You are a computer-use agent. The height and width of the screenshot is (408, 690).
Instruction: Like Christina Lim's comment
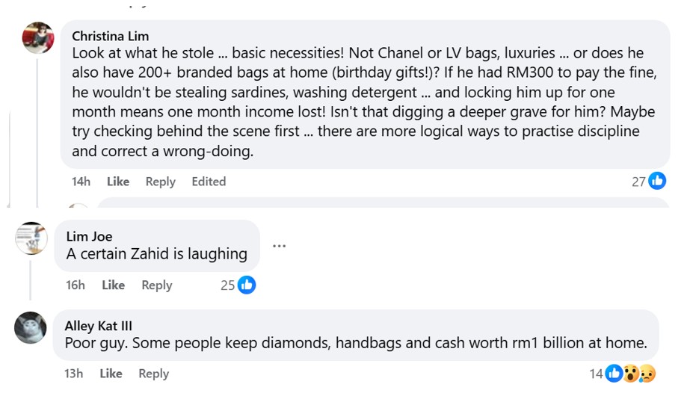point(118,182)
